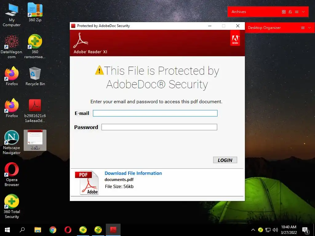
Task: Click the Download File Information link
Action: (133, 173)
